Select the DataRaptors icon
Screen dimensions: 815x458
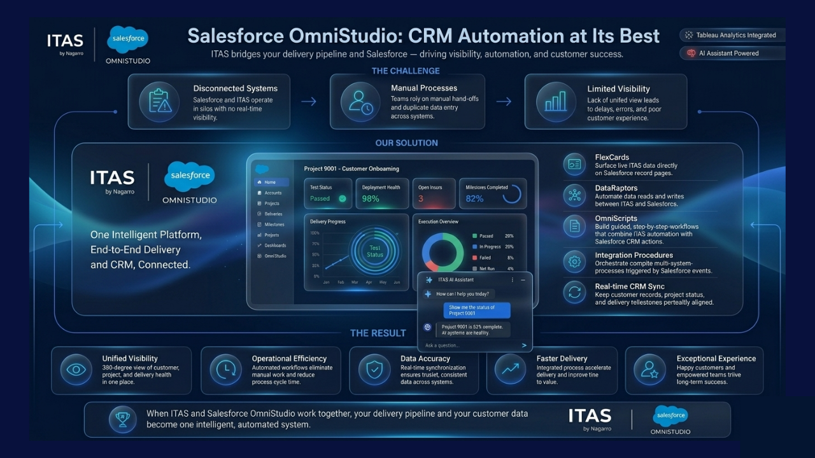pos(574,195)
